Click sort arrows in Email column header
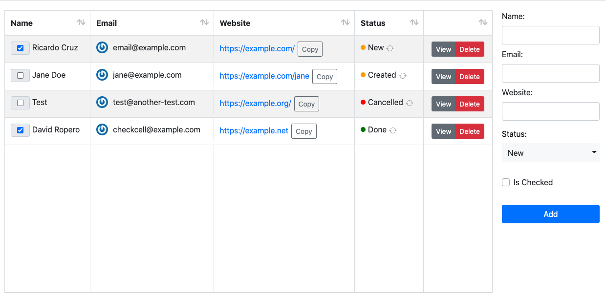This screenshot has height=300, width=606. (x=204, y=22)
